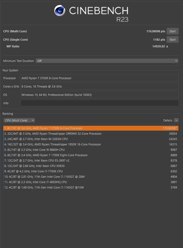Select ranking row Intel Core i7-4850HQ CPU
The height and width of the screenshot is (248, 183).
click(91, 182)
